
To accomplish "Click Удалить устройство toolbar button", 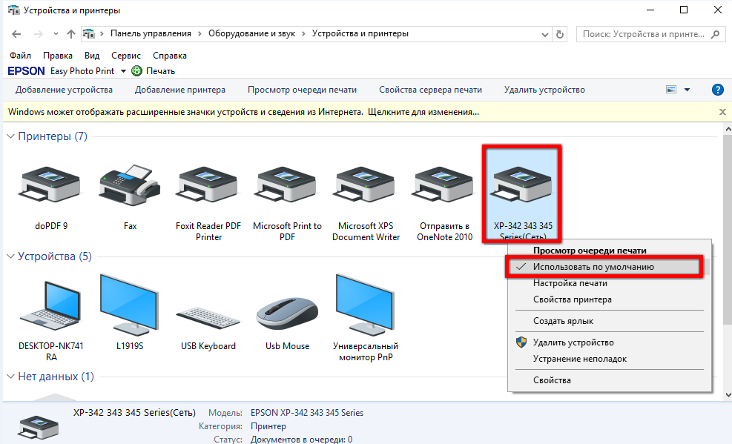I will (x=544, y=90).
